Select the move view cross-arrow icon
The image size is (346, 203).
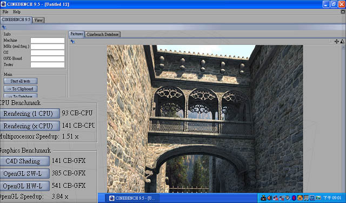[336, 41]
